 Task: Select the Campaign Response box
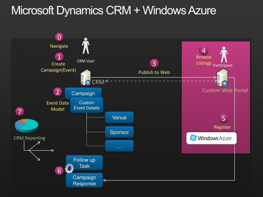point(84,180)
